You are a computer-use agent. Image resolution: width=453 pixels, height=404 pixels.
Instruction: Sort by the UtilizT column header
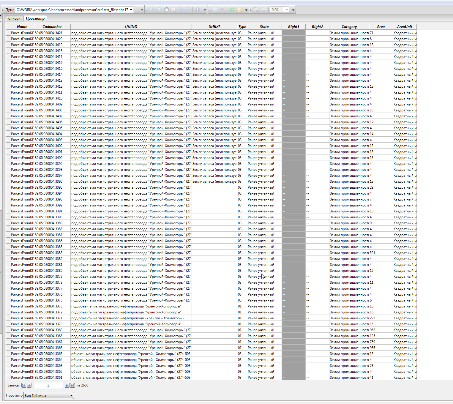[214, 27]
